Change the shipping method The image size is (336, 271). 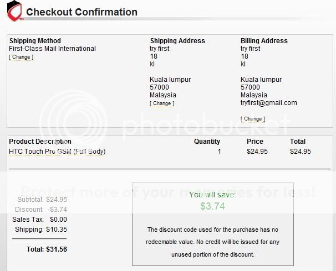(x=21, y=57)
